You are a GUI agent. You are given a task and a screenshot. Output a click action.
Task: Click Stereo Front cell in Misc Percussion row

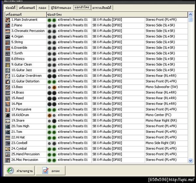pyautogui.click(x=166, y=160)
